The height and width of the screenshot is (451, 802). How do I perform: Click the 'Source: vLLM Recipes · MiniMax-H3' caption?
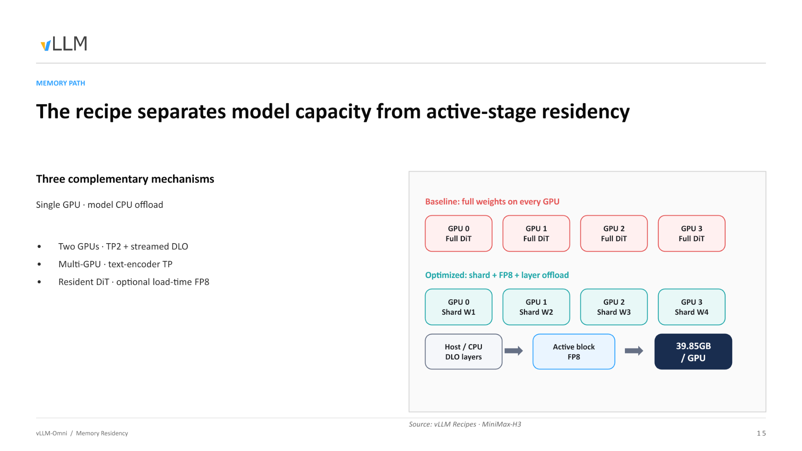465,424
